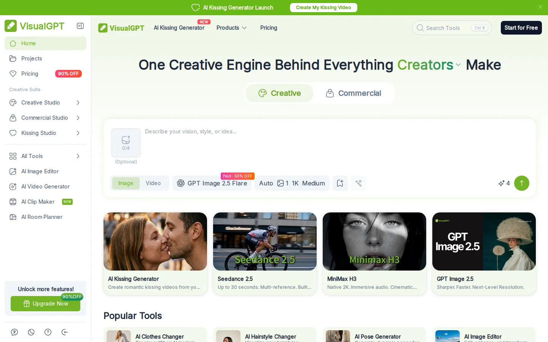The image size is (548, 342).
Task: Click the magic wand prompt enhance icon
Action: click(358, 183)
